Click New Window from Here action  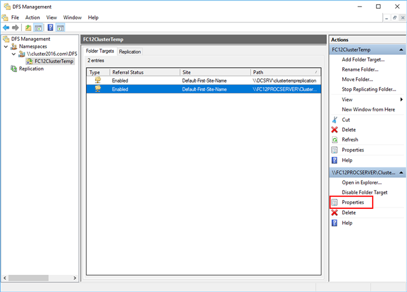click(x=368, y=110)
